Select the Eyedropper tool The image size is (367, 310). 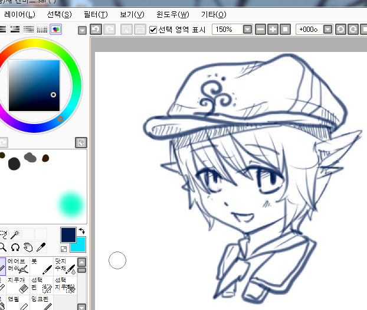tap(41, 247)
